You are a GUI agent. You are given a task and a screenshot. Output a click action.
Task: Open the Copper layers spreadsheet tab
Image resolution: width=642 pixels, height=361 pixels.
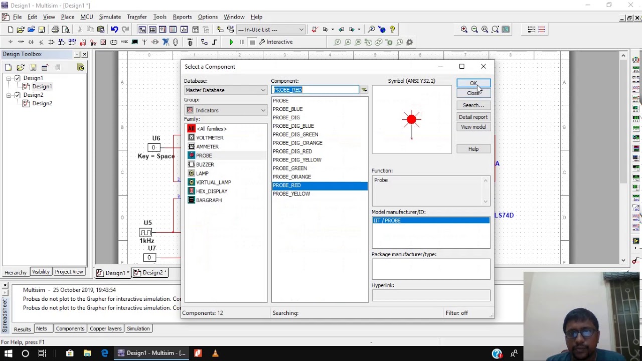pos(105,329)
